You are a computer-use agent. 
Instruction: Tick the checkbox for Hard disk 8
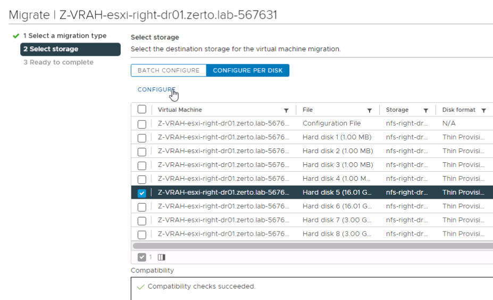[142, 235]
